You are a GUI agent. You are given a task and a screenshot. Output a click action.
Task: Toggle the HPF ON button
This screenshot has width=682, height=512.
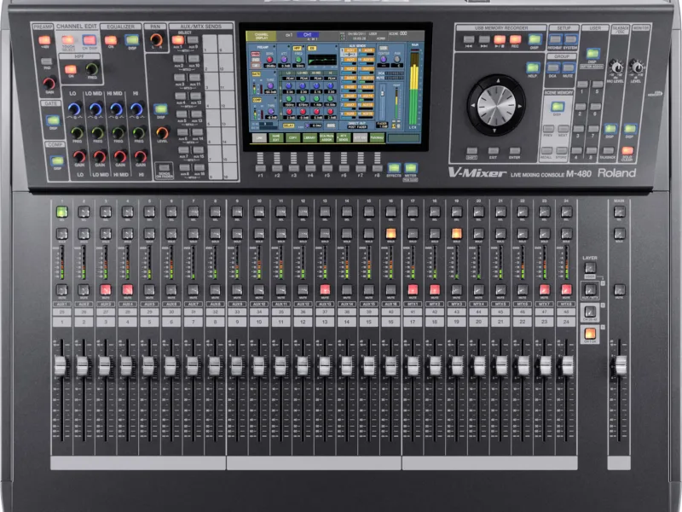pyautogui.click(x=71, y=69)
